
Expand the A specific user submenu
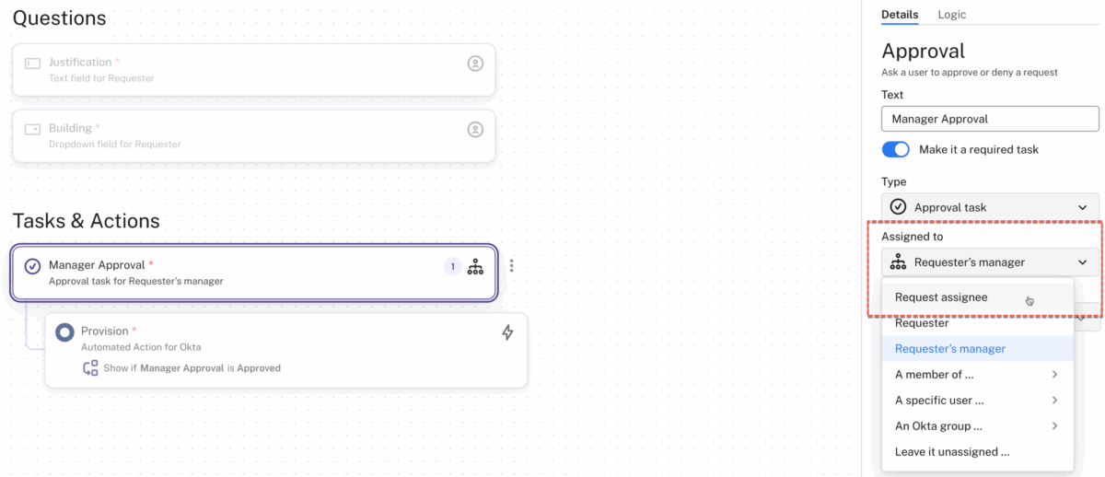pos(1054,401)
